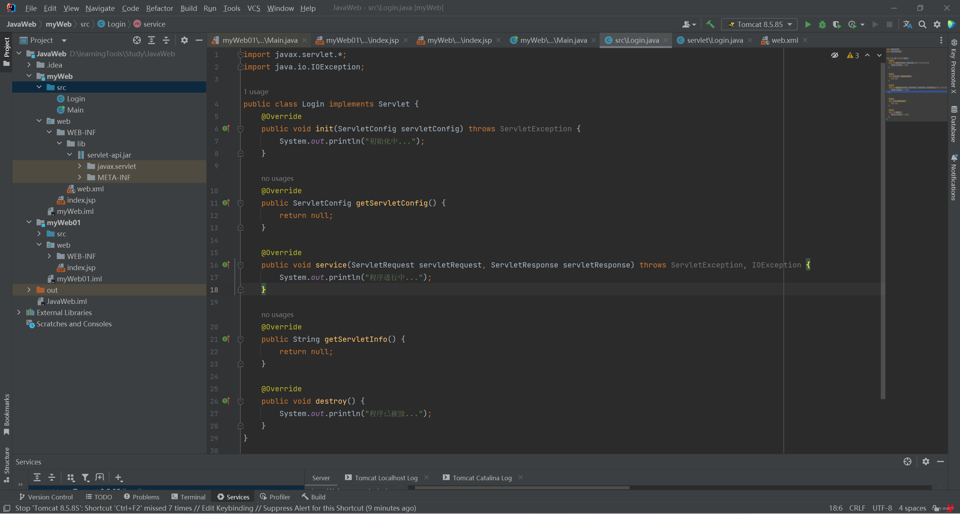The height and width of the screenshot is (514, 960).
Task: Run Tomcat with the green Run icon
Action: pyautogui.click(x=808, y=24)
